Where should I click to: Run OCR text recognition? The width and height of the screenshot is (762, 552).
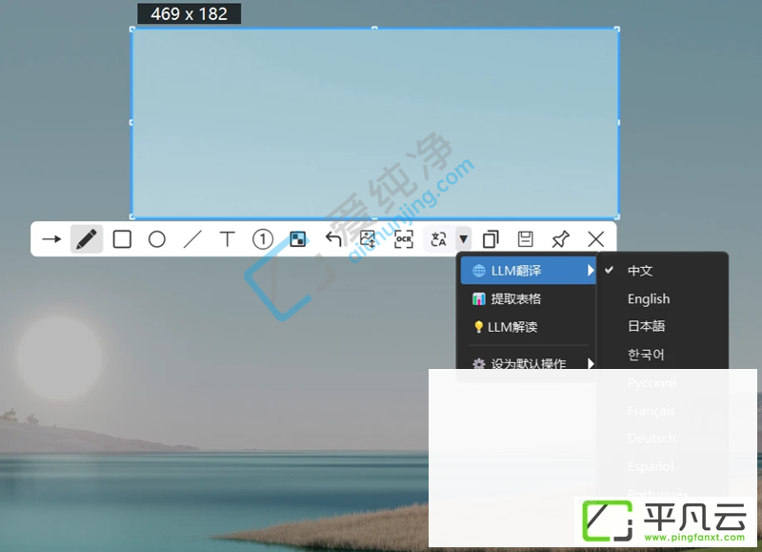[403, 239]
